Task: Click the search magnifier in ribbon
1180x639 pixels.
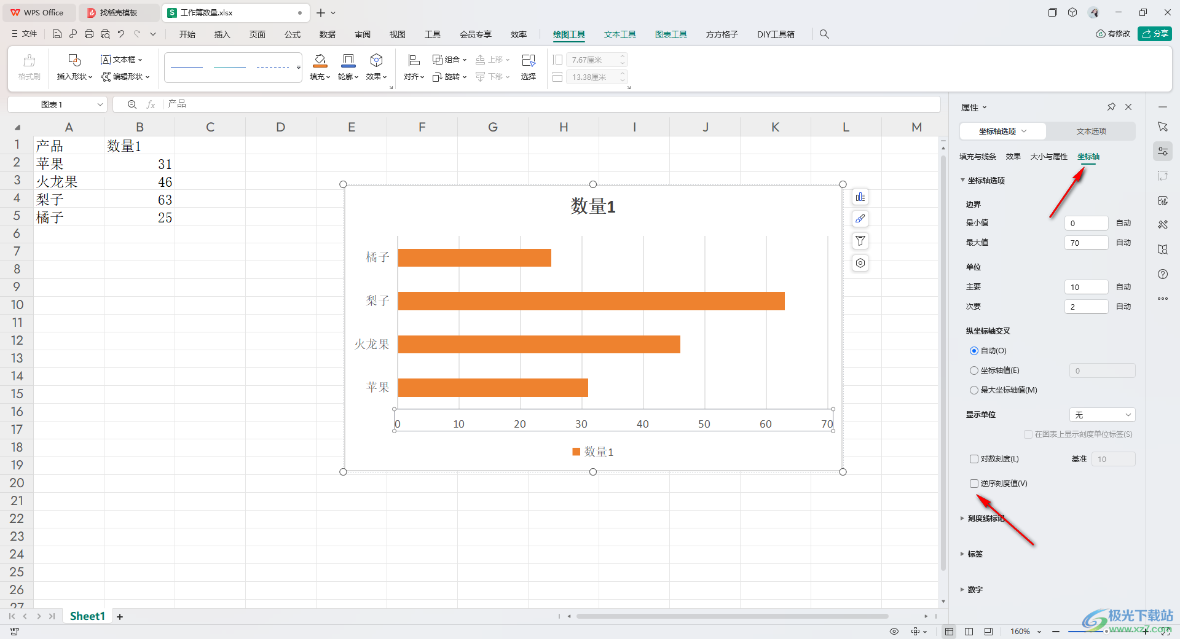Action: click(x=824, y=34)
